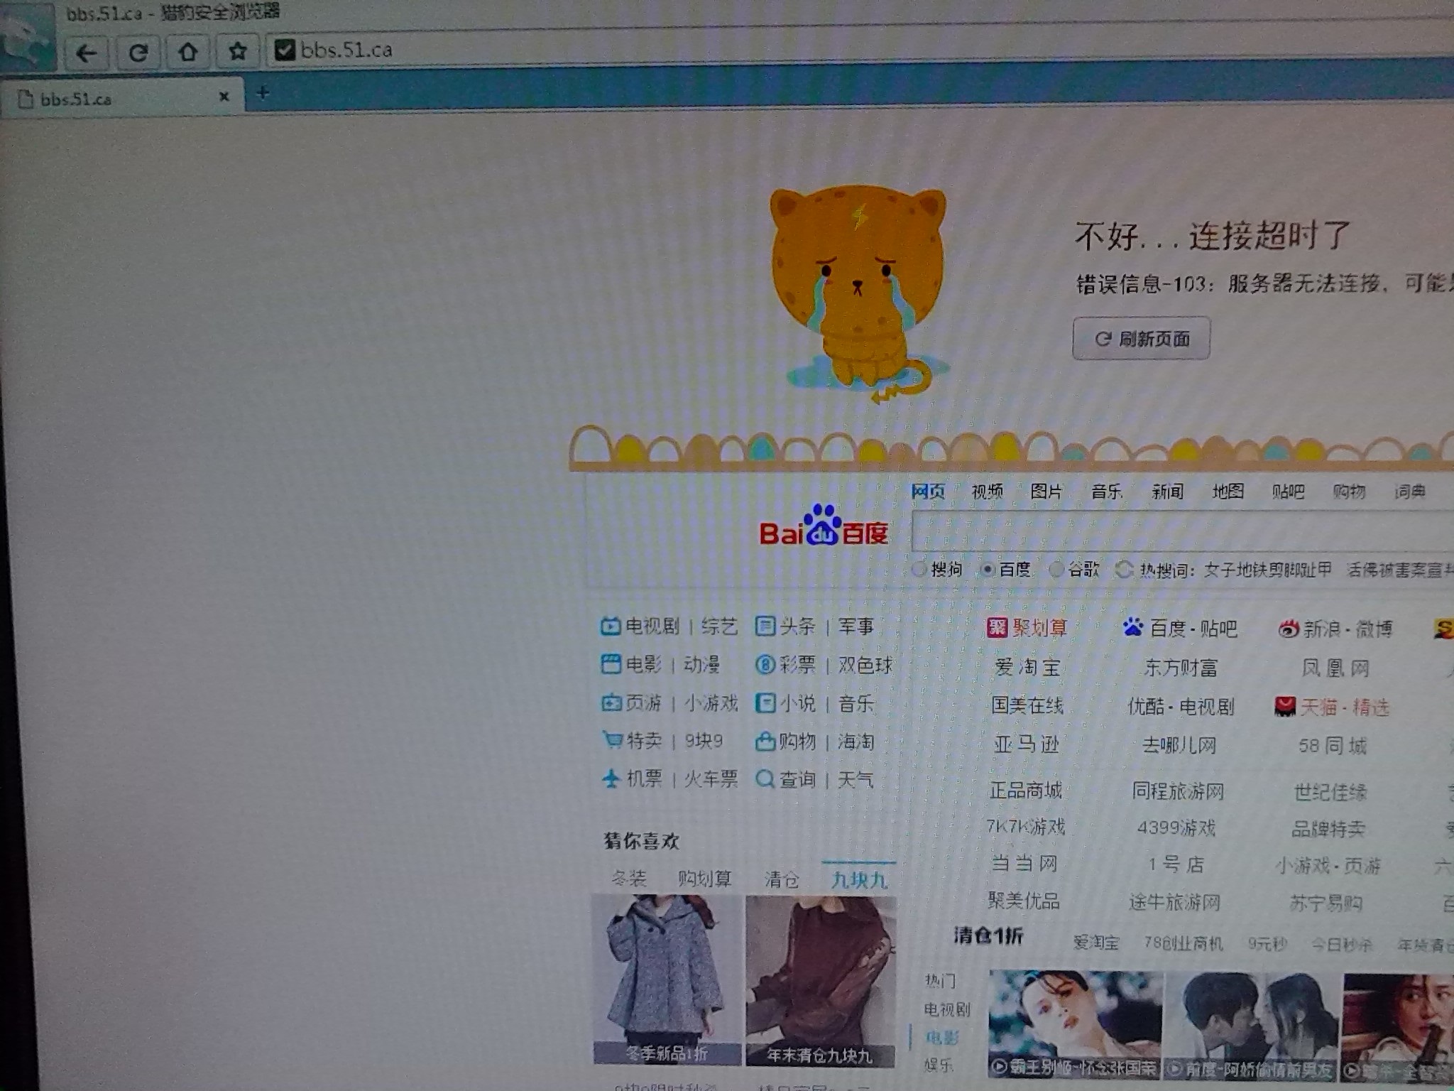
Task: Click the Baidu logo
Action: point(824,528)
